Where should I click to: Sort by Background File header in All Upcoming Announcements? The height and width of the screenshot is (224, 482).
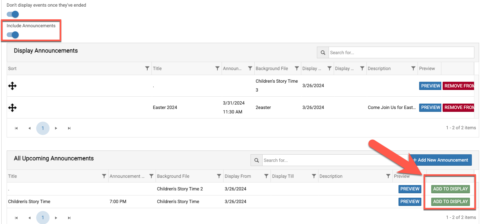[173, 176]
